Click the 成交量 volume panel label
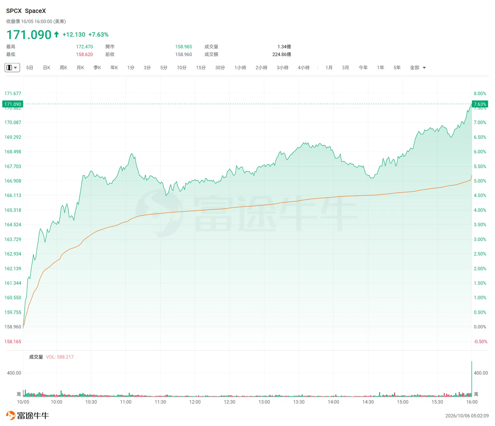The image size is (495, 426). coord(36,357)
